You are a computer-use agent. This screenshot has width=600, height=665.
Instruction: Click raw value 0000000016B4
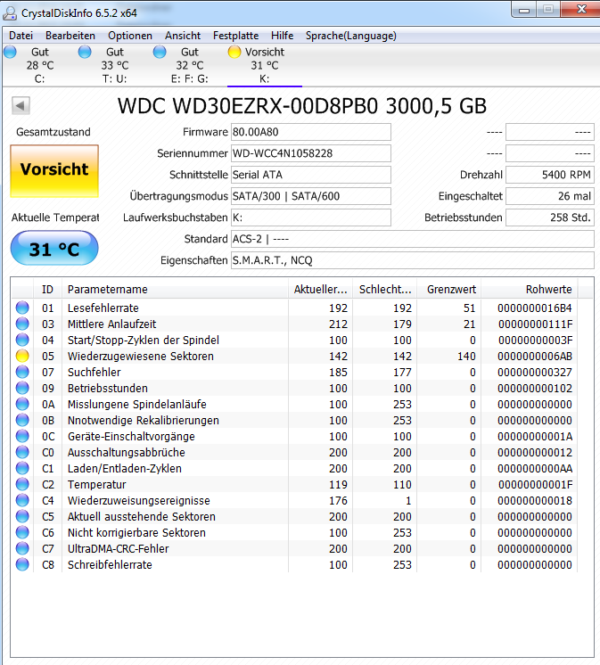(535, 308)
